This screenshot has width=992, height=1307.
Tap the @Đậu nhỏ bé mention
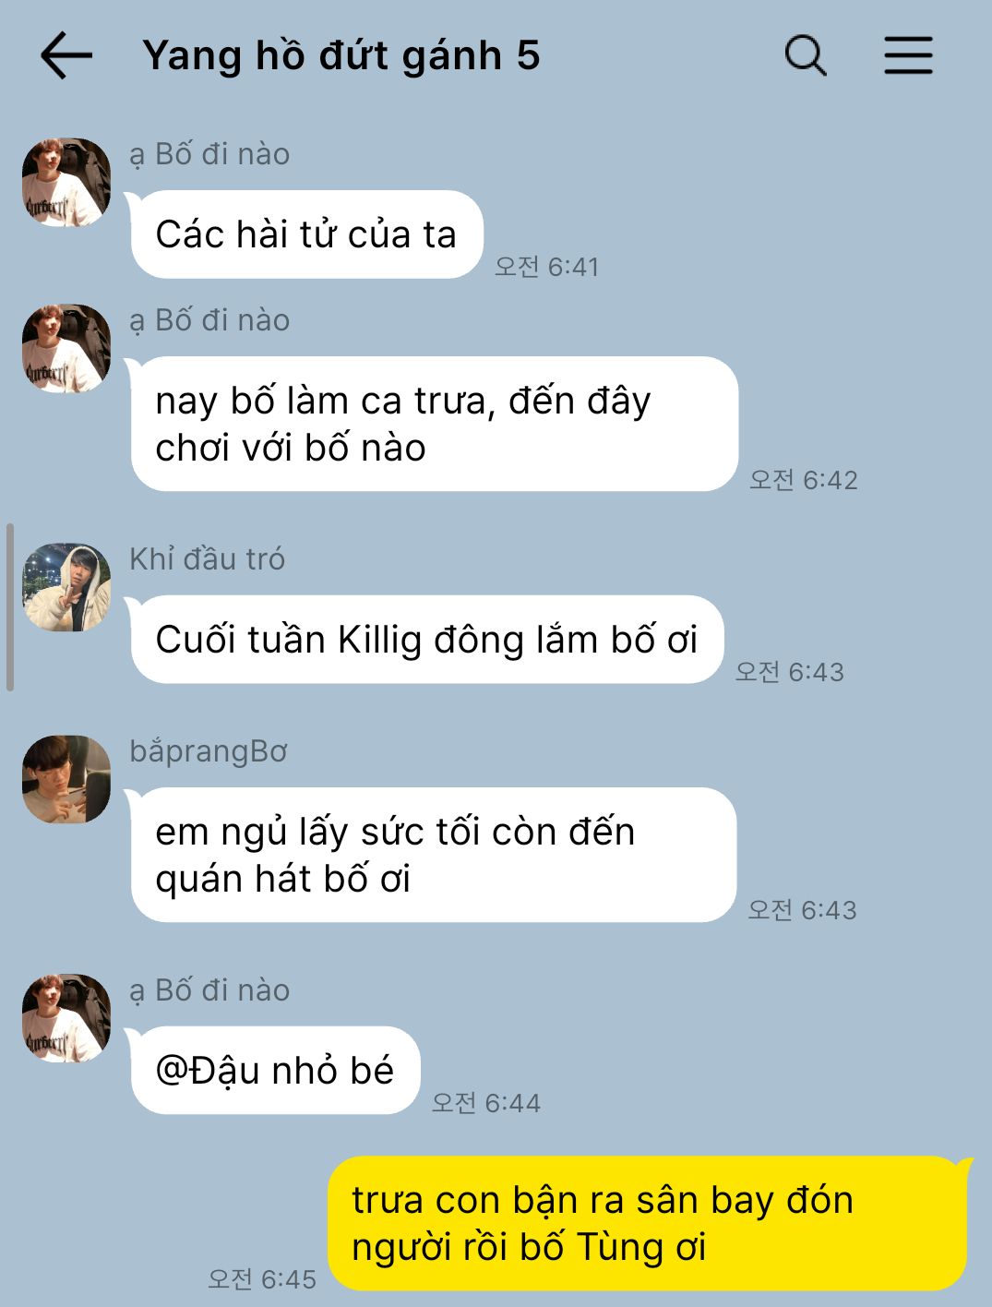[275, 1071]
